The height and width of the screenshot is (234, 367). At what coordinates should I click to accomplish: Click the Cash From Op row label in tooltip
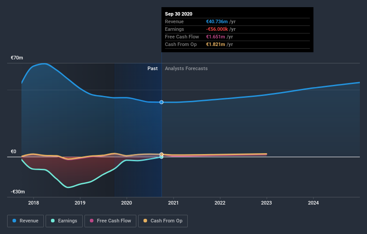(x=181, y=44)
